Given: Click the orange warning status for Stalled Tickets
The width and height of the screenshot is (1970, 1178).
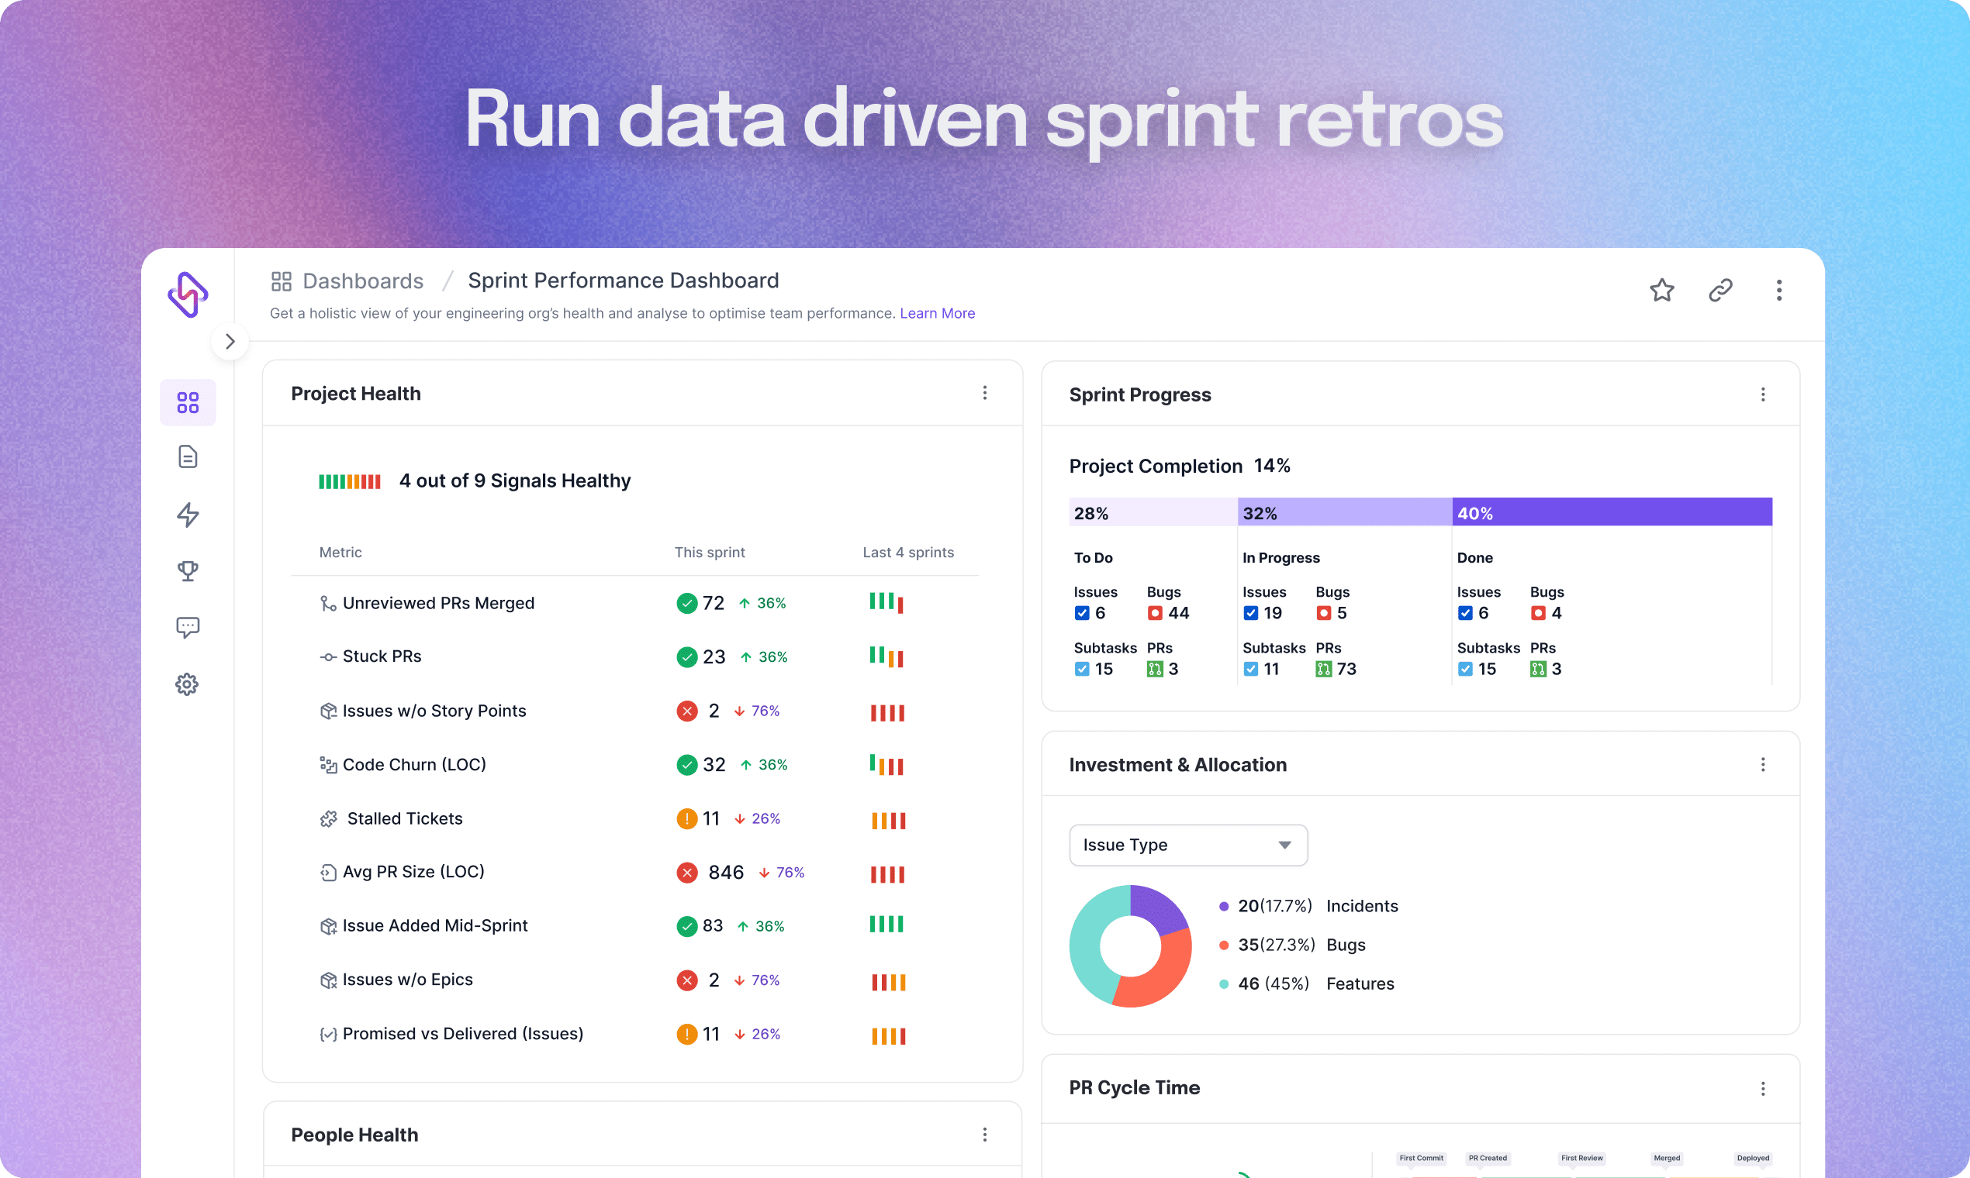Looking at the screenshot, I should 687,818.
